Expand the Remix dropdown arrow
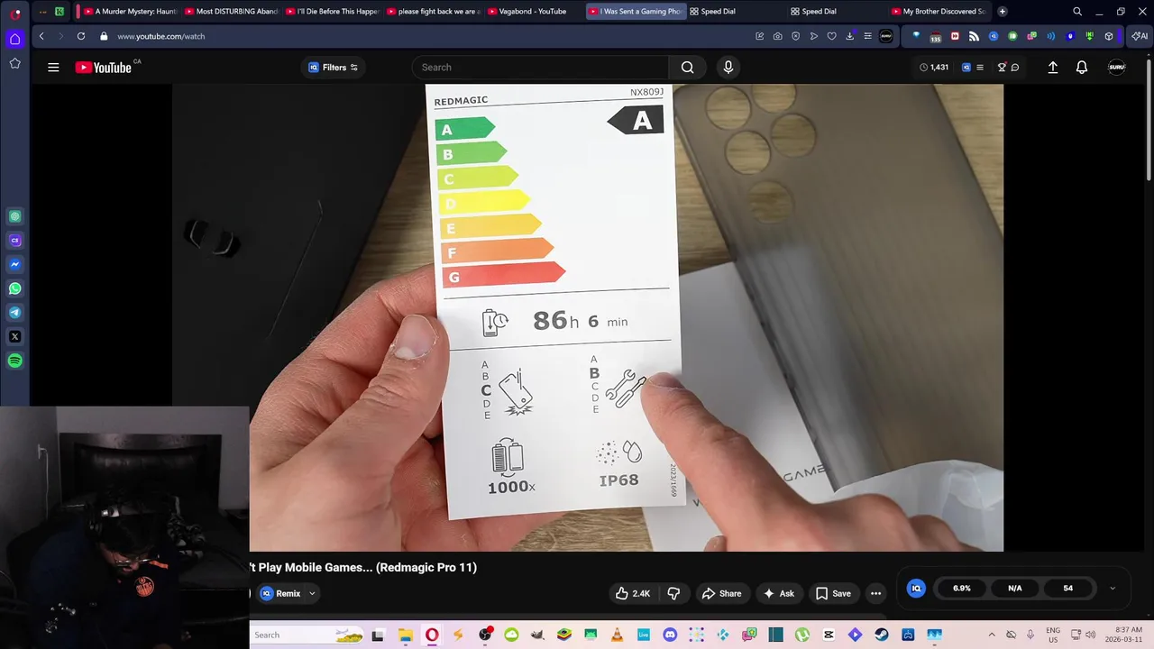 [x=312, y=593]
